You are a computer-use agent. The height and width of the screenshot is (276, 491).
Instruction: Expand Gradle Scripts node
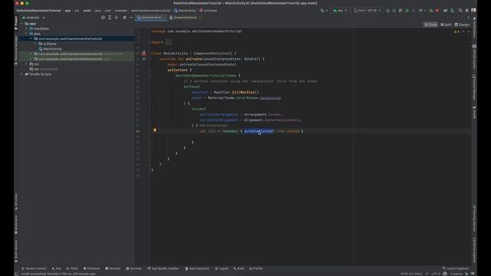pos(22,74)
